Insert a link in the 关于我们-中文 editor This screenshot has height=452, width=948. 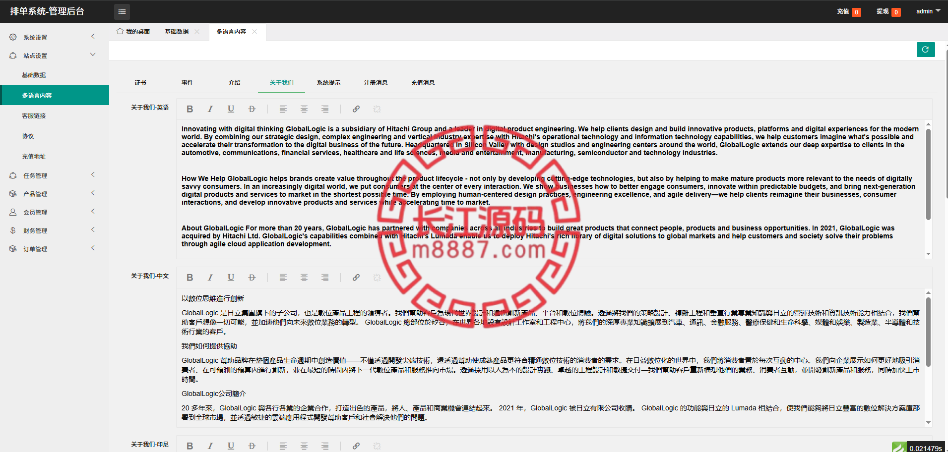coord(356,278)
